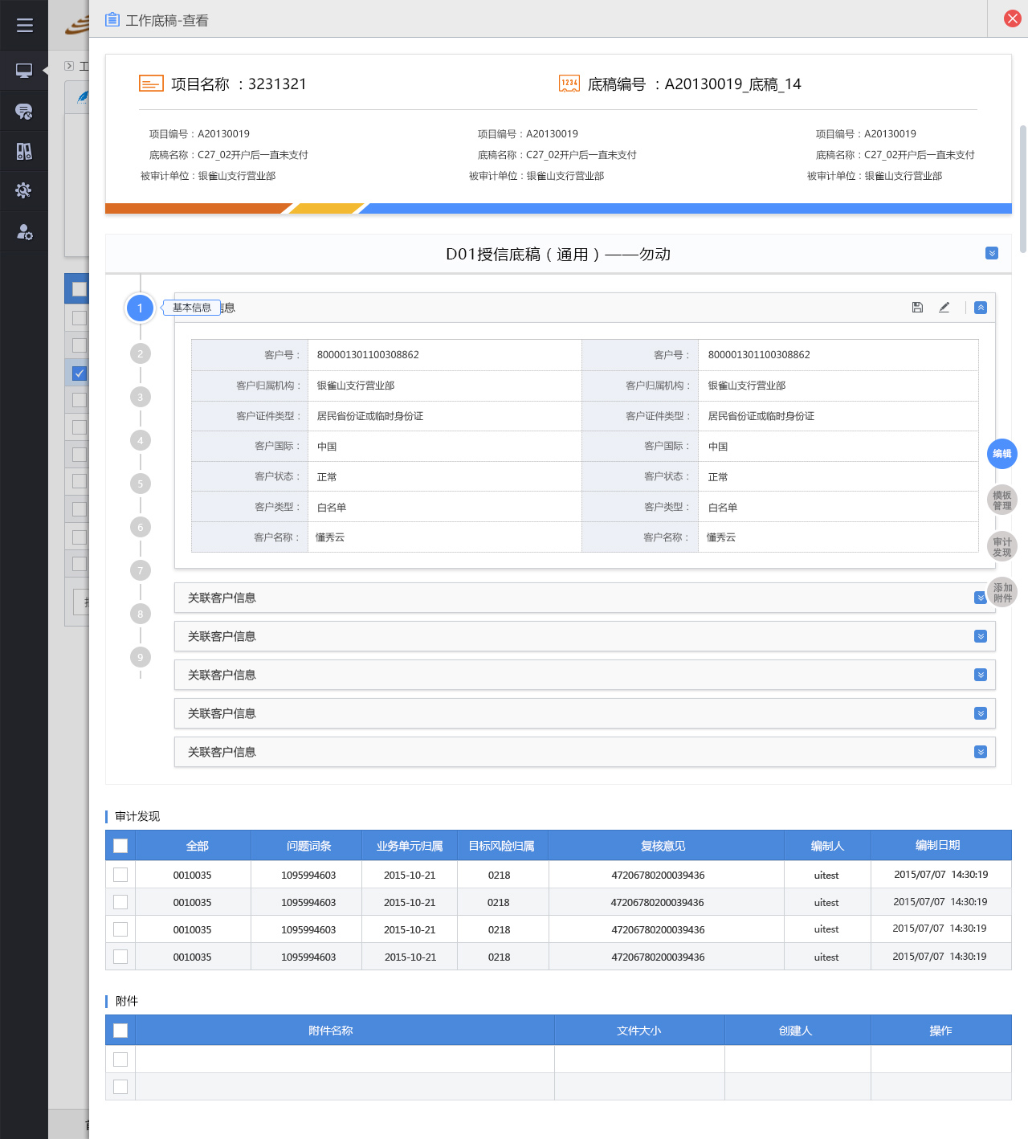This screenshot has width=1028, height=1139.
Task: Check the select-all box in the 附件 table header
Action: click(120, 1030)
